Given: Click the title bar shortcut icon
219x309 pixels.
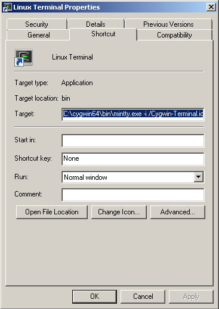Looking at the screenshot, I should tap(7, 7).
